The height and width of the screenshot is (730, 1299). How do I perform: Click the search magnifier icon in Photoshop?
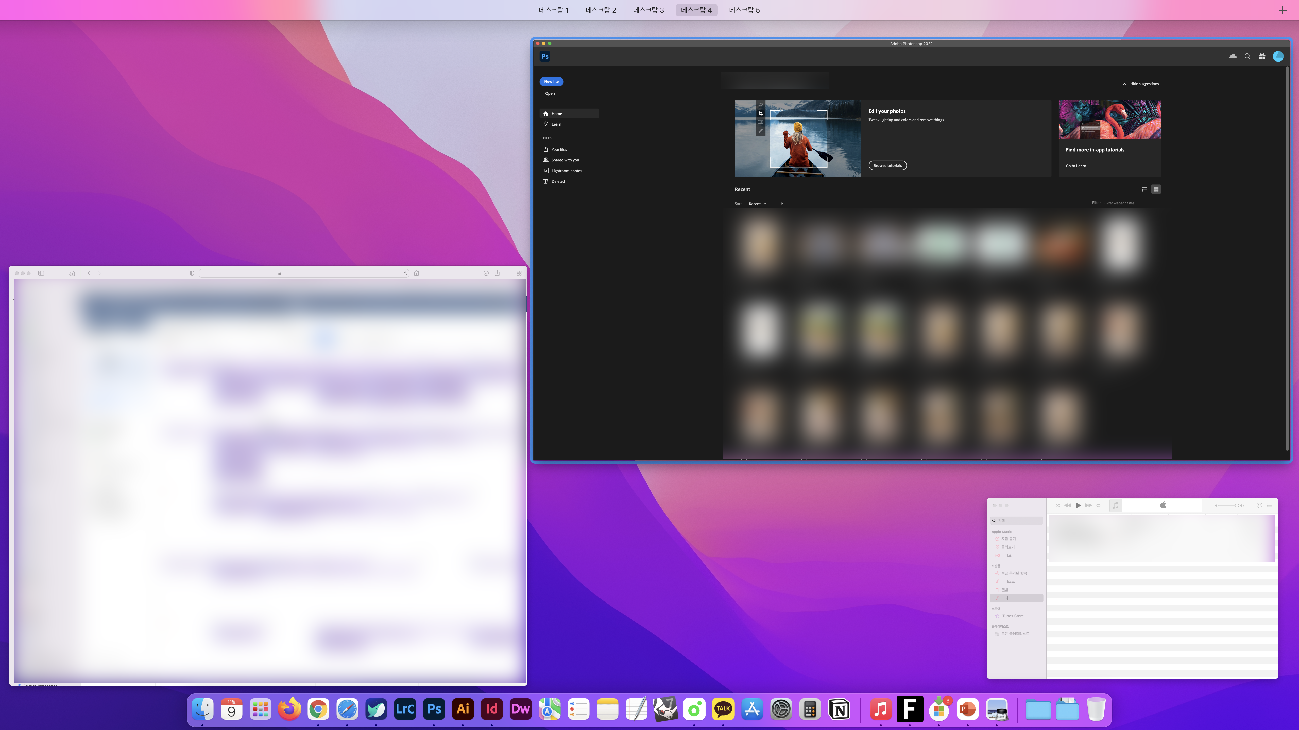[1247, 57]
